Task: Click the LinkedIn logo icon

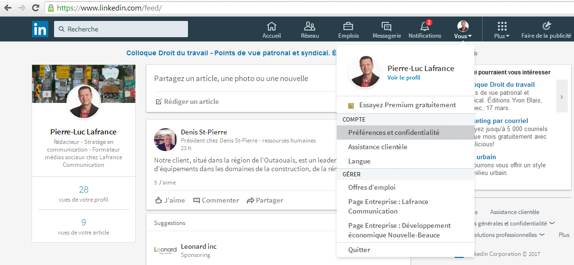Action: pos(40,29)
